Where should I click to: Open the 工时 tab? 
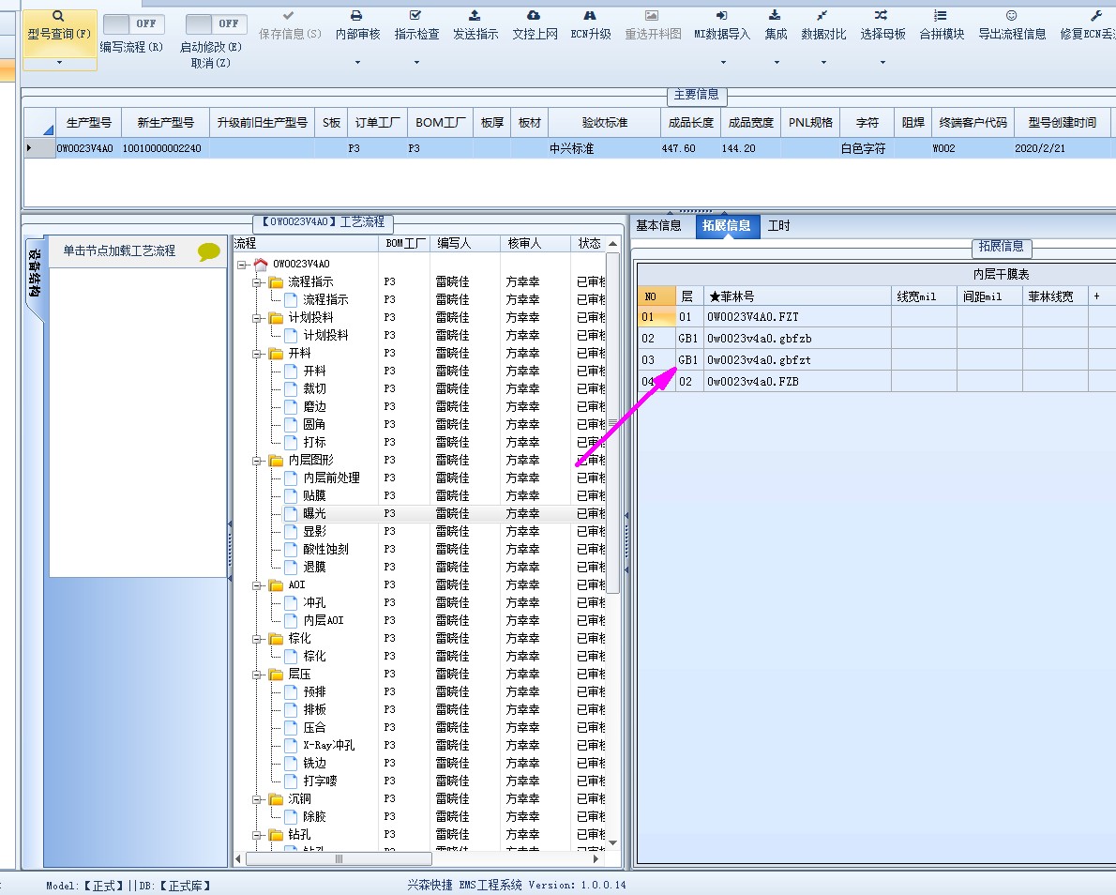tap(778, 226)
